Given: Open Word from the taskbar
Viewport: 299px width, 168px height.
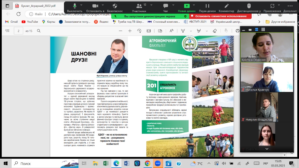Looking at the screenshot, I should 127,163.
